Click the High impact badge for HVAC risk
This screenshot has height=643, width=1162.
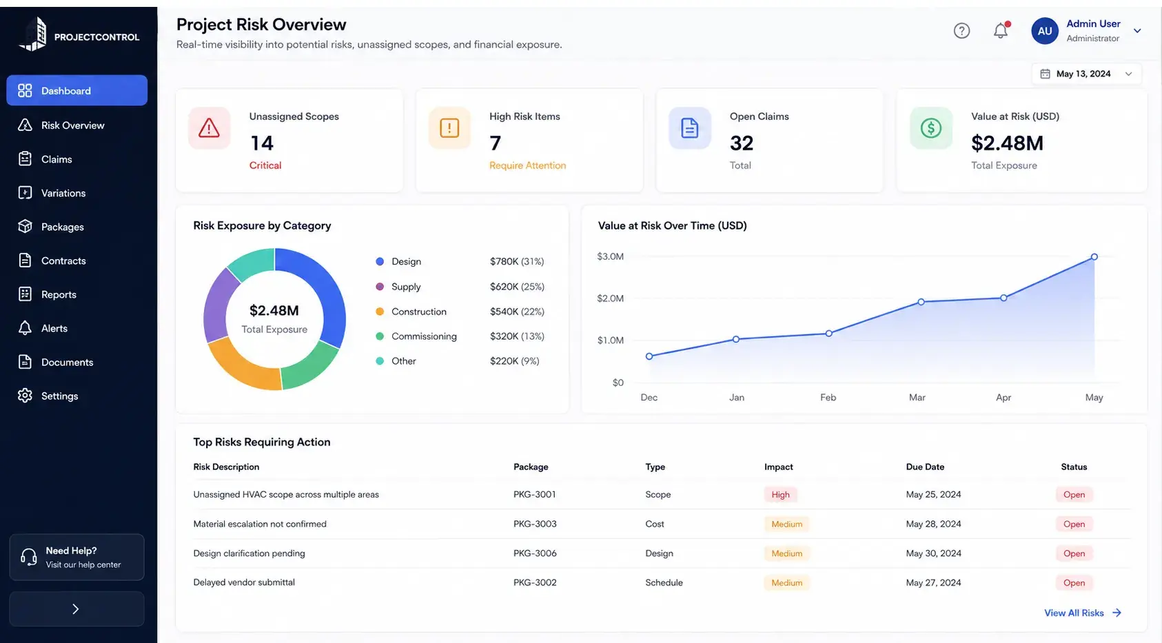[780, 495]
